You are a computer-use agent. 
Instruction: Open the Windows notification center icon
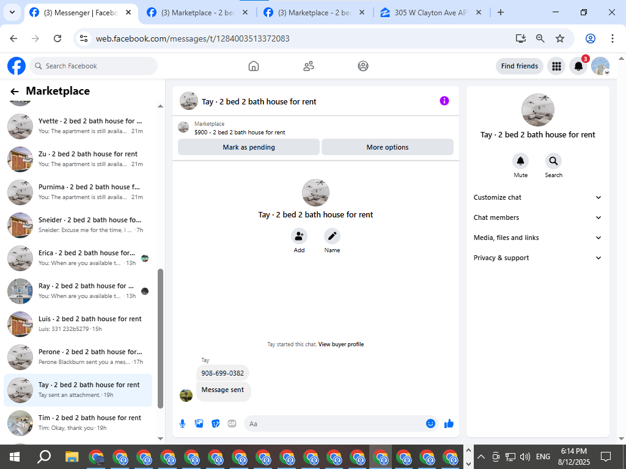(x=606, y=457)
